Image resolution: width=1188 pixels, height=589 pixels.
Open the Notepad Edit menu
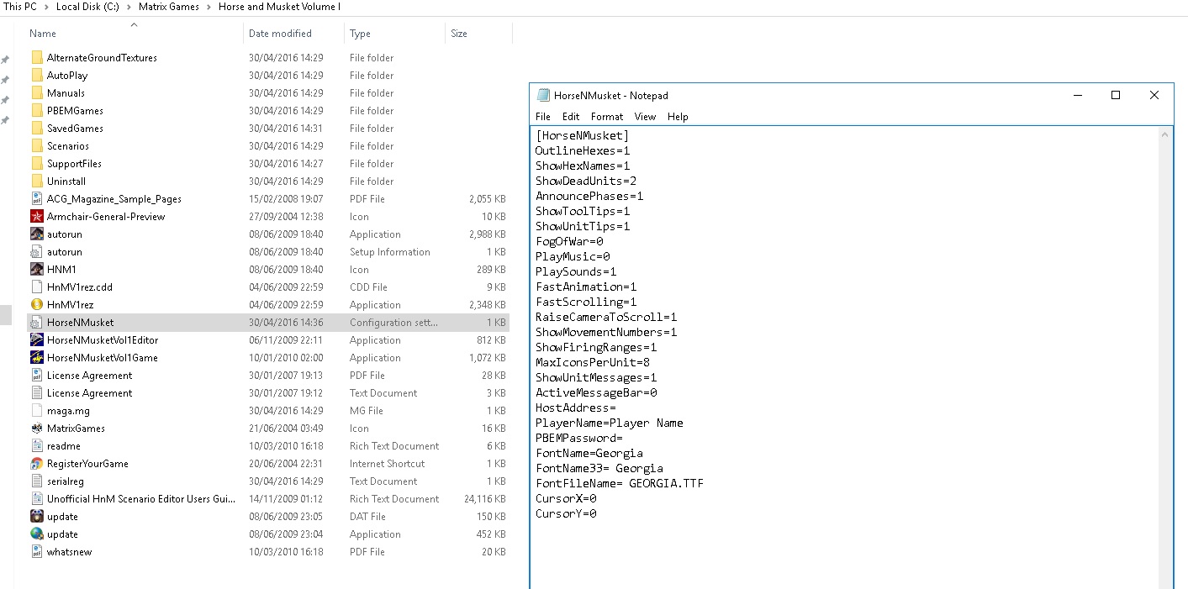(x=571, y=117)
